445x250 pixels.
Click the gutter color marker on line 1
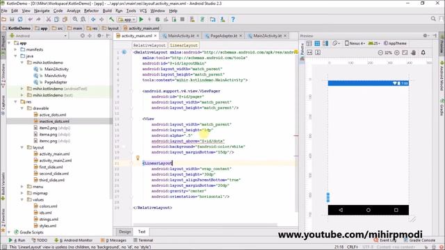(x=124, y=52)
